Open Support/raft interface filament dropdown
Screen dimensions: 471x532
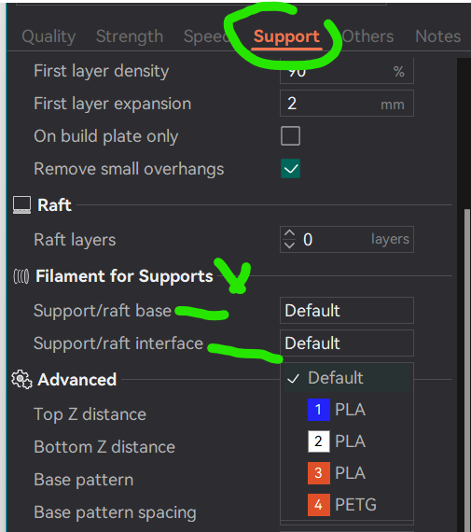347,343
